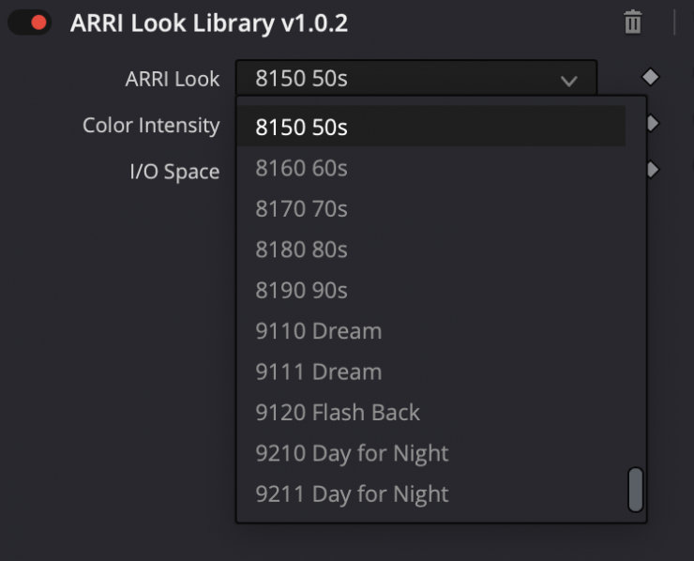The image size is (694, 561).
Task: Click the dropdown list scrollbar handle
Action: (x=636, y=490)
